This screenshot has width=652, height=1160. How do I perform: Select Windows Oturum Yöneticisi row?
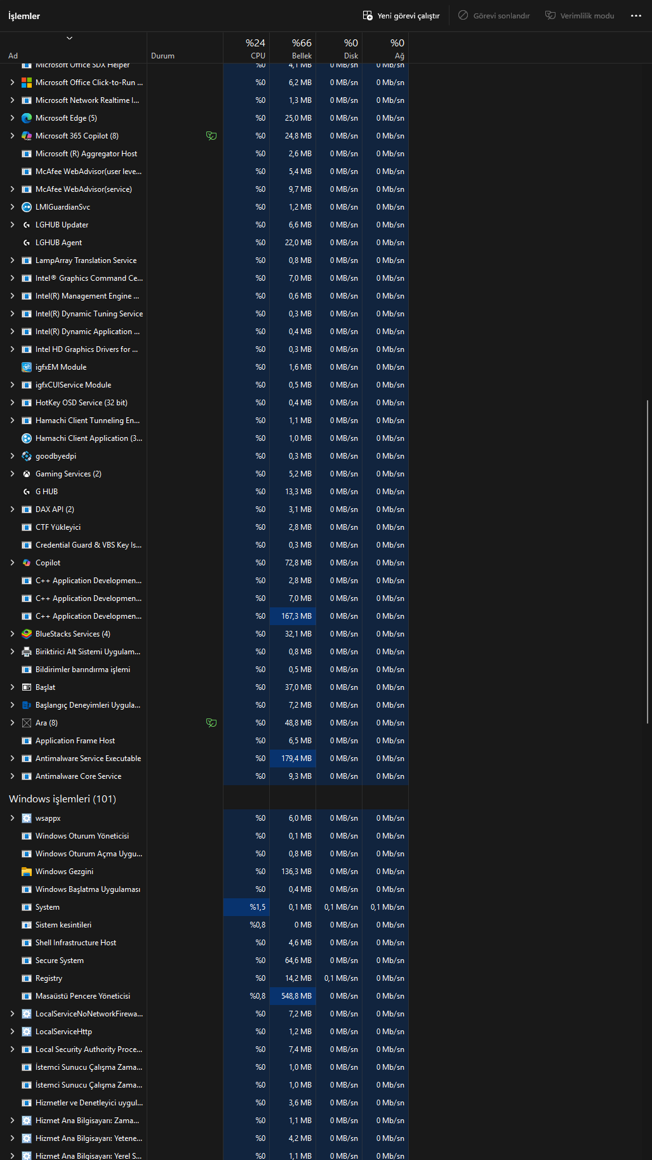tap(204, 836)
